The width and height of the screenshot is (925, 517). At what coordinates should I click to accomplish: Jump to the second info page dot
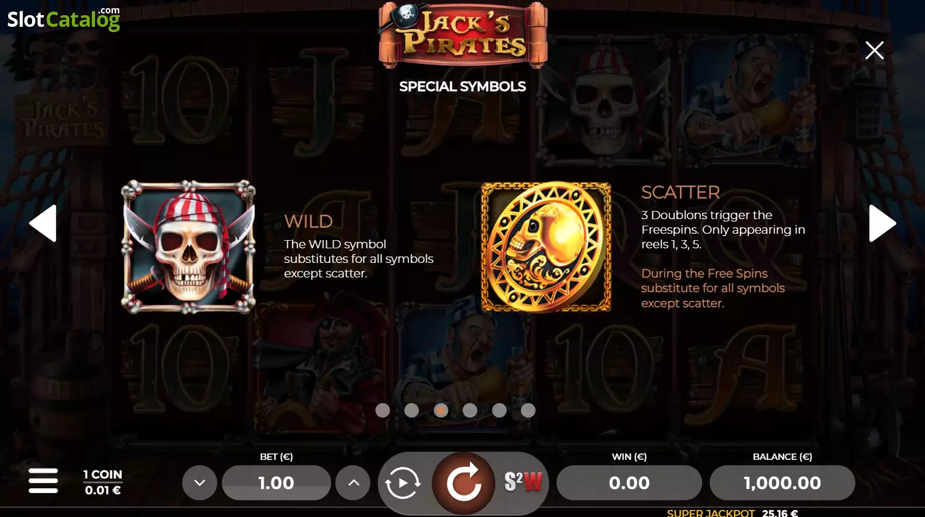coord(412,410)
